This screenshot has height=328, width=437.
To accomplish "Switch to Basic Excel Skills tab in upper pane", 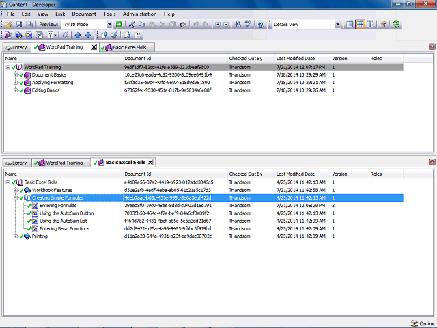I will (127, 47).
